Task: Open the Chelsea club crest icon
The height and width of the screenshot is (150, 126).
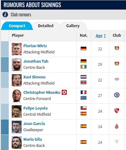Action: [x=117, y=95]
